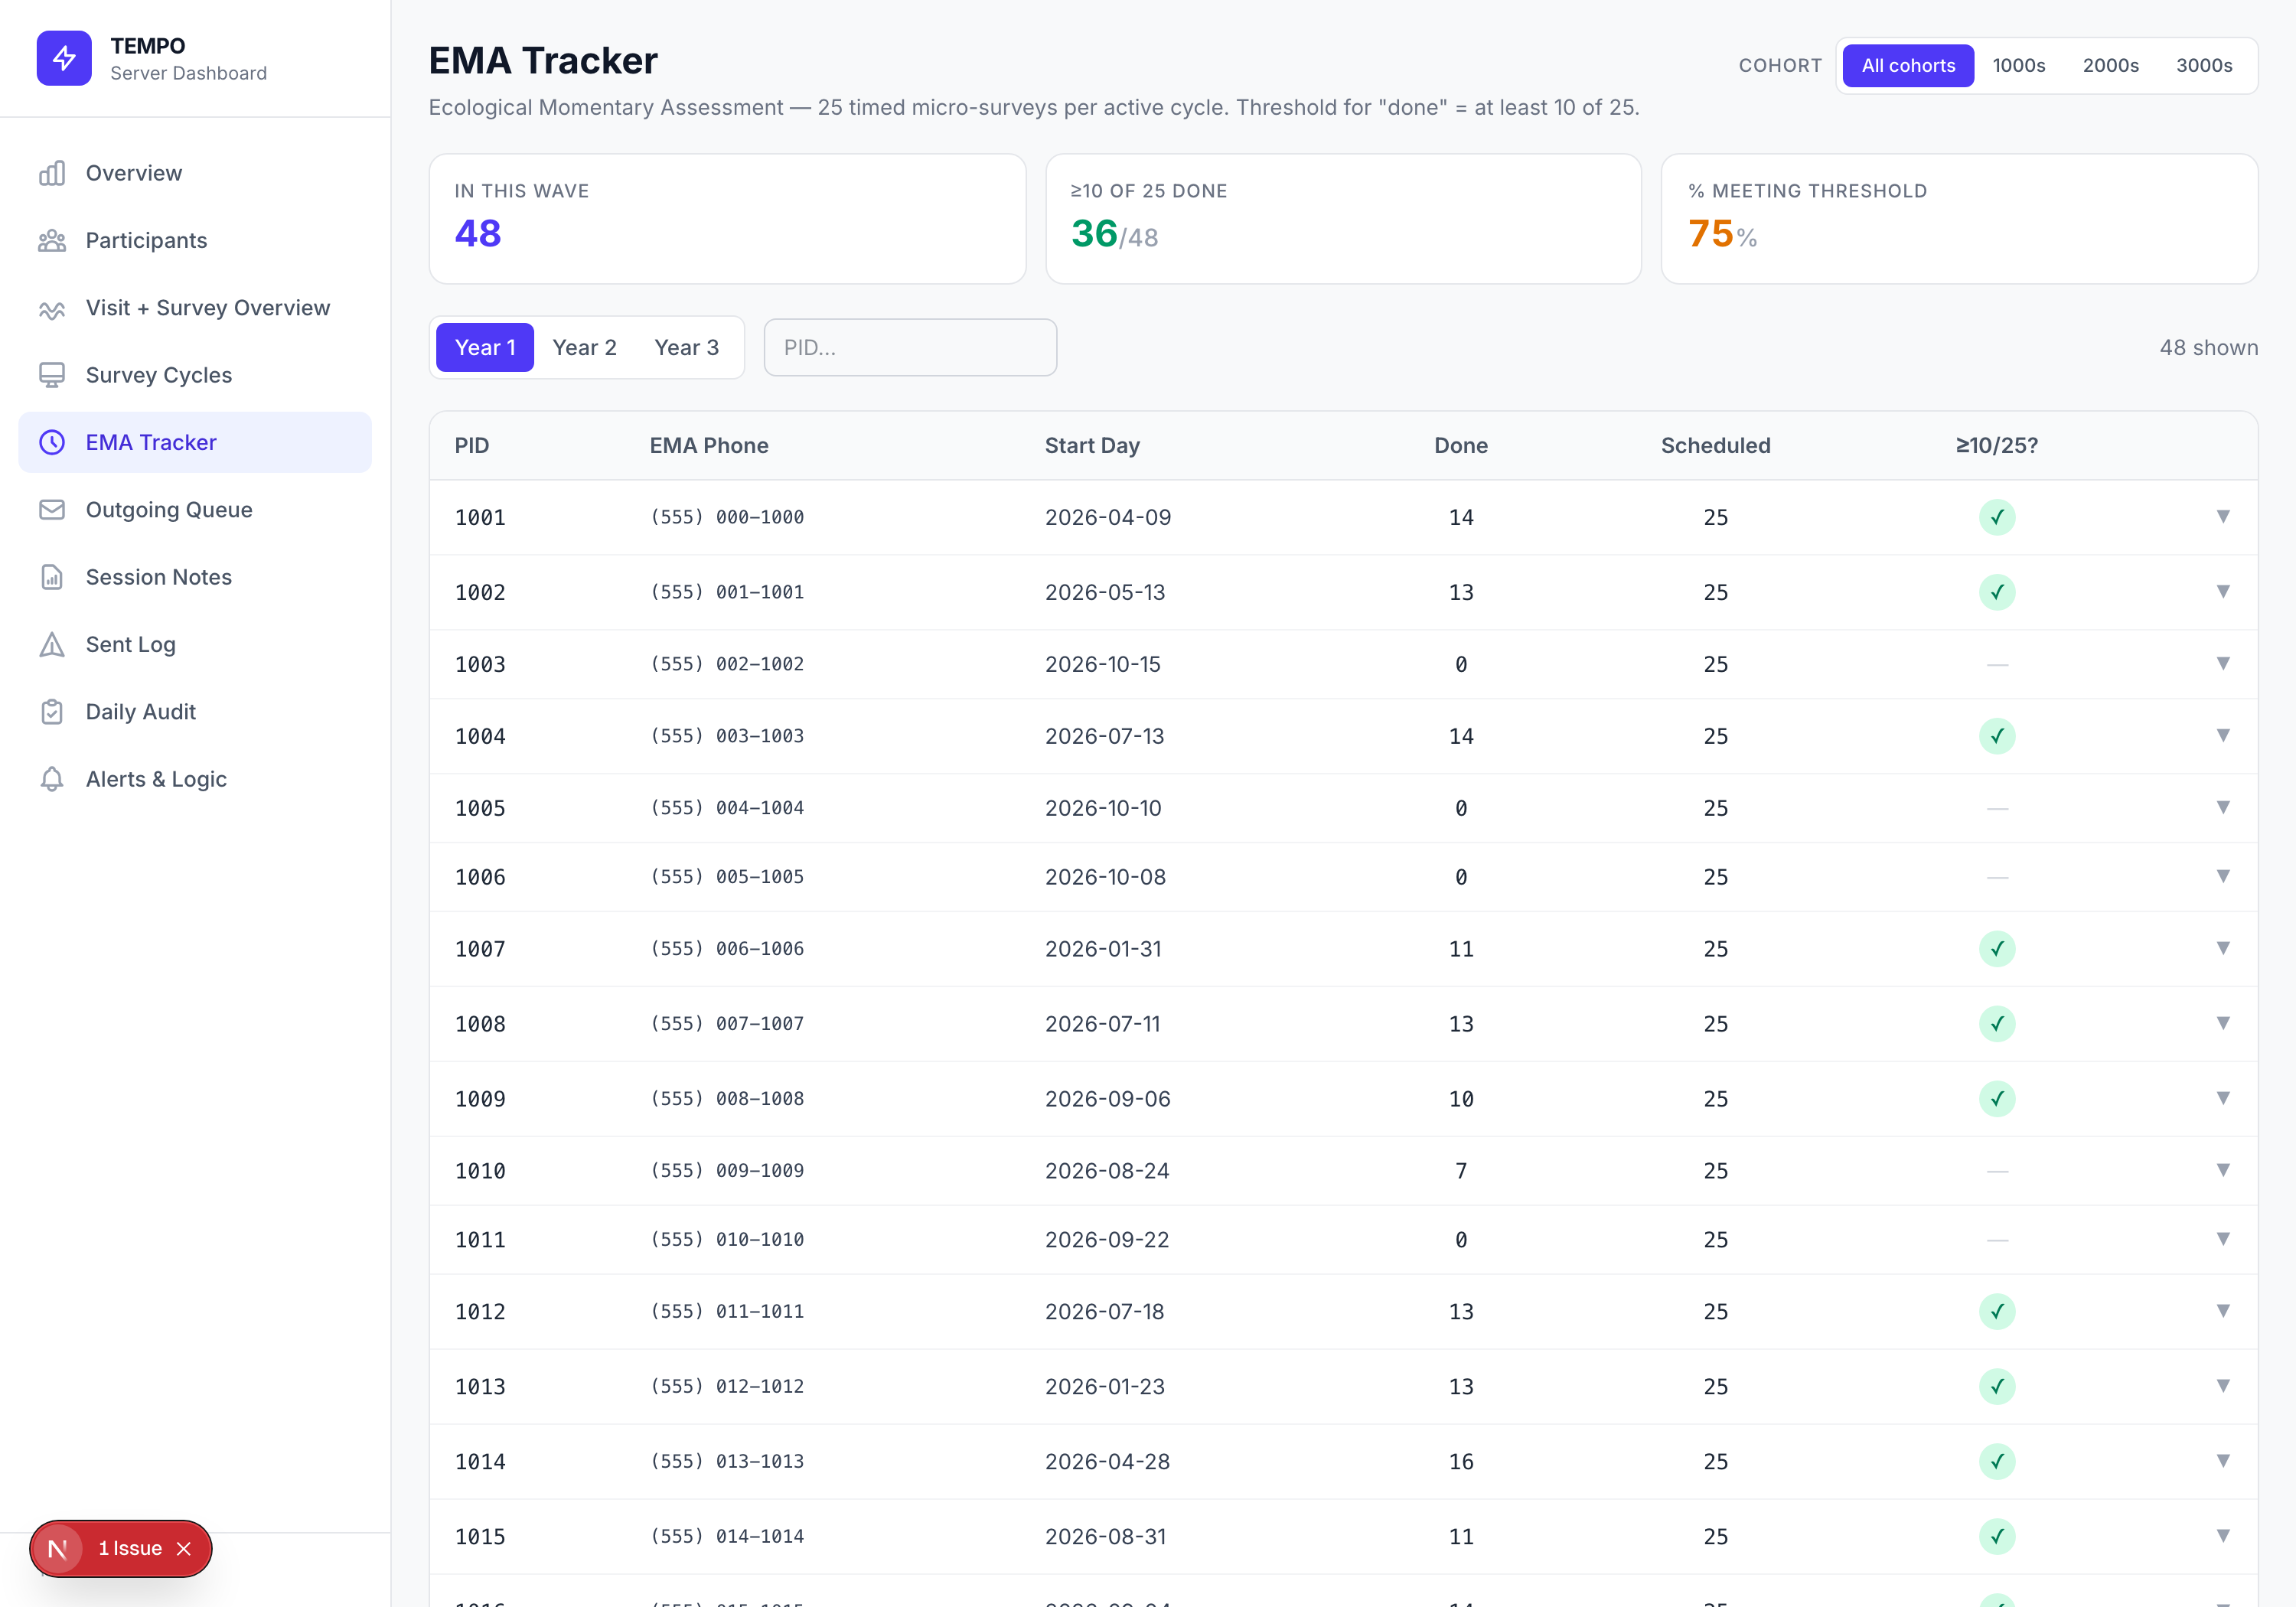Open Session Notes in sidebar
Screen dimensions: 2296x1607
(195, 577)
